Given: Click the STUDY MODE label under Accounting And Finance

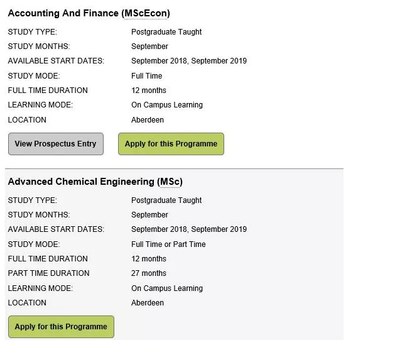Looking at the screenshot, I should point(34,76).
